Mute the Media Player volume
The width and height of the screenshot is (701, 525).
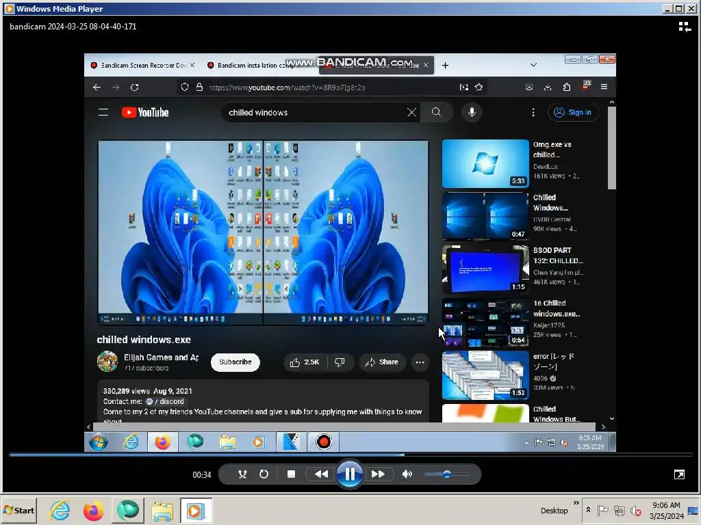pos(407,474)
